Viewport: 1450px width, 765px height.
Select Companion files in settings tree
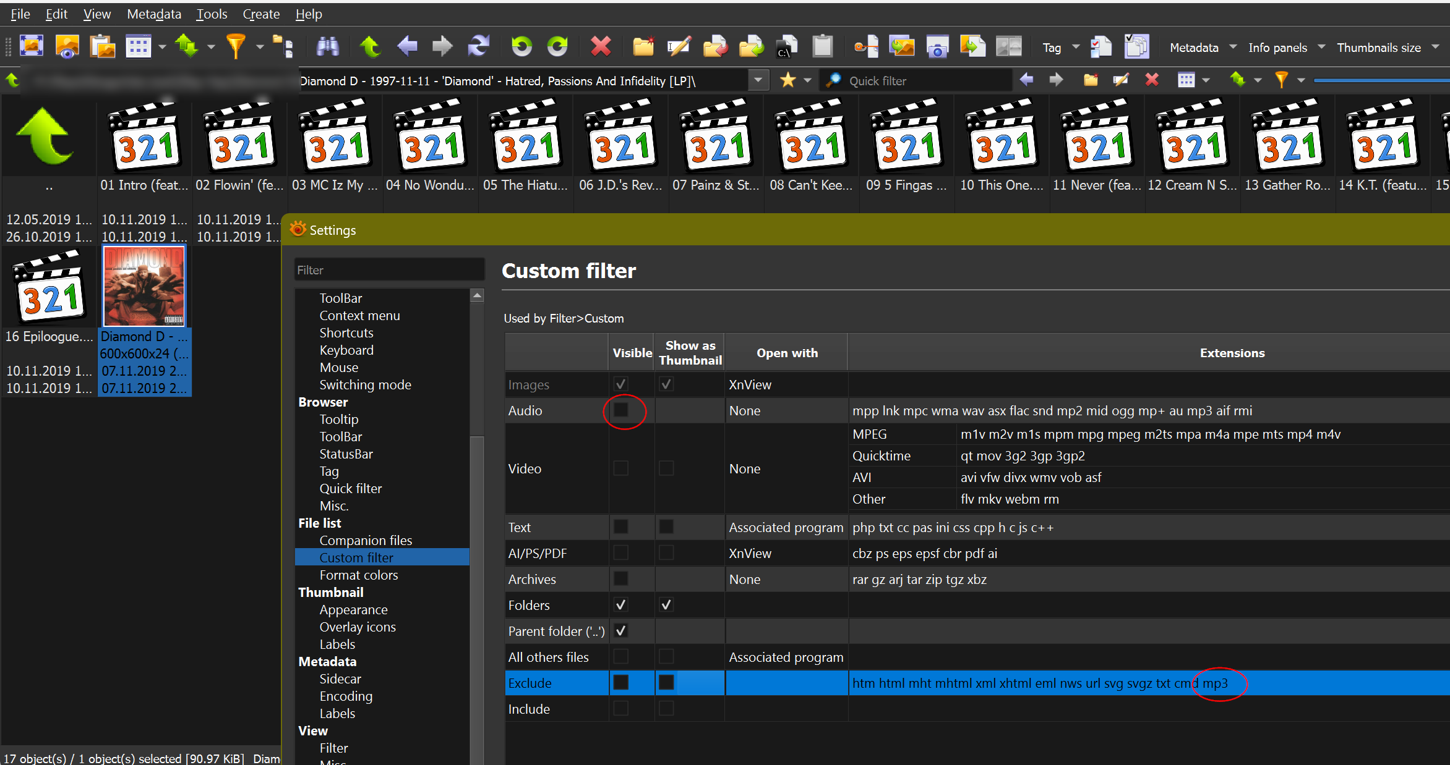point(365,540)
